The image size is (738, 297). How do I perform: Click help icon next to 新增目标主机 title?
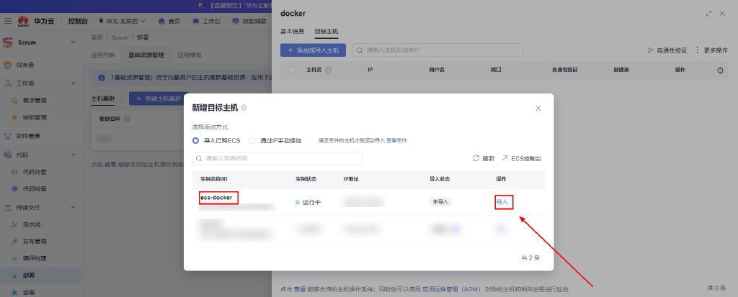tap(244, 108)
